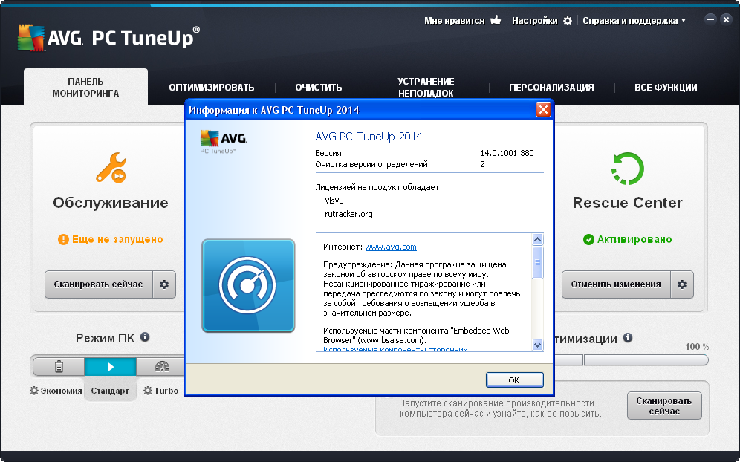Open settings via the gear icon in header
This screenshot has width=740, height=462.
click(x=568, y=21)
